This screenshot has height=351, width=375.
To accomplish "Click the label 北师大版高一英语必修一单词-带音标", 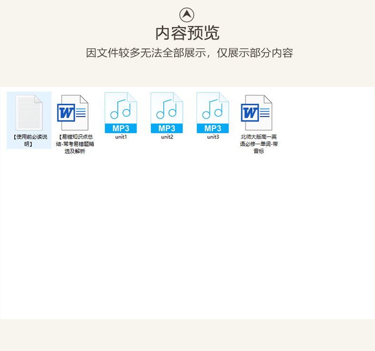I will click(x=259, y=144).
